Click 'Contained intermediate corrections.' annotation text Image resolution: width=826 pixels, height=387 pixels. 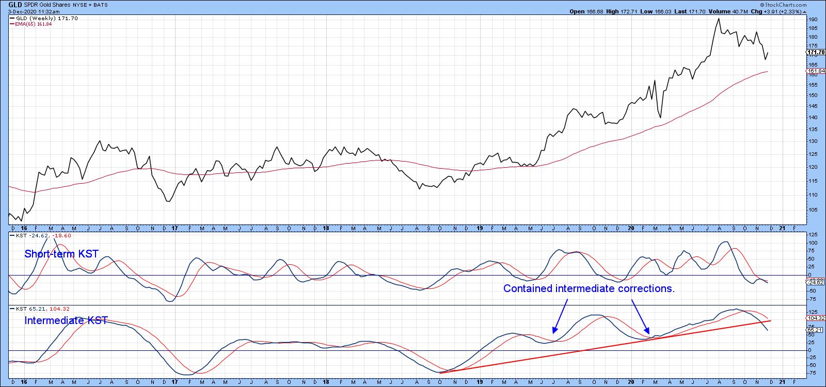[x=589, y=288]
